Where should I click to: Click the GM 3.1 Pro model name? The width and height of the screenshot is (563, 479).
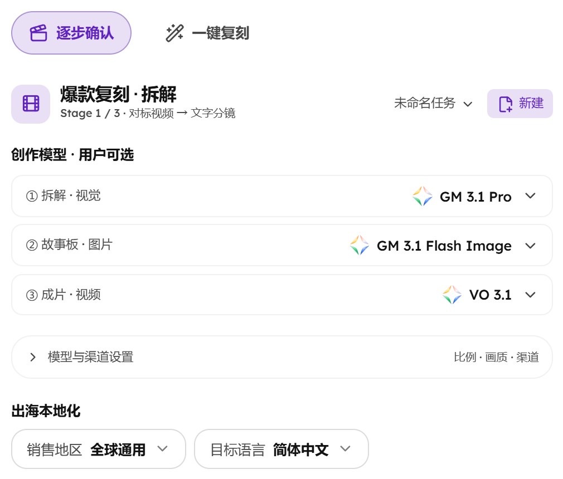[475, 197]
